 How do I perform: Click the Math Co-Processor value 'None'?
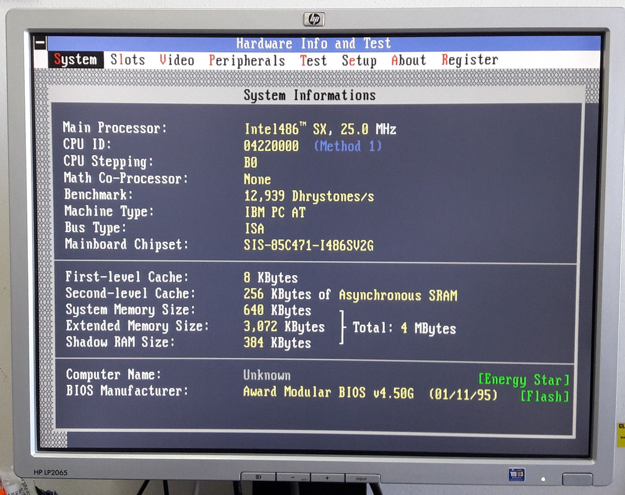point(257,179)
